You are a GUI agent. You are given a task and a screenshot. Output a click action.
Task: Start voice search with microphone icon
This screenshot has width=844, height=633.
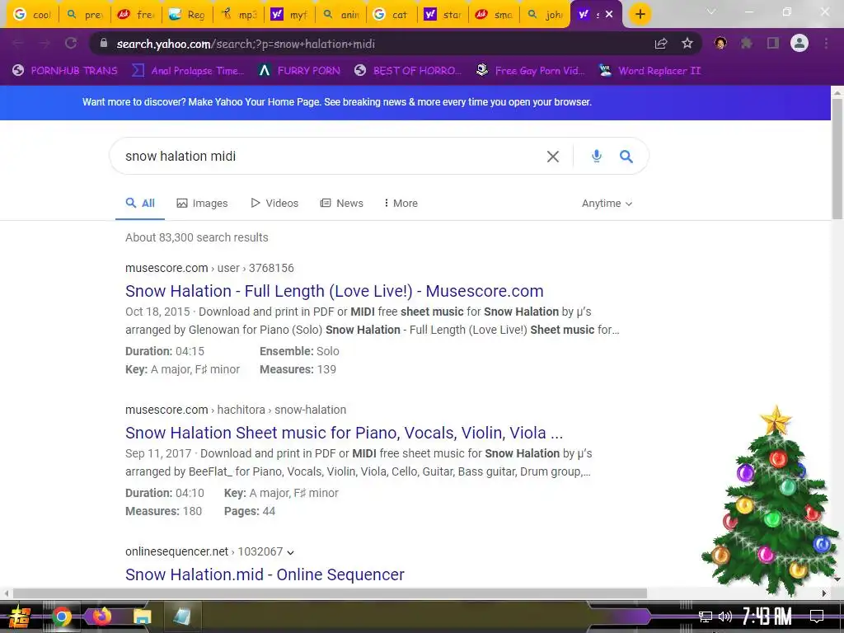coord(597,156)
